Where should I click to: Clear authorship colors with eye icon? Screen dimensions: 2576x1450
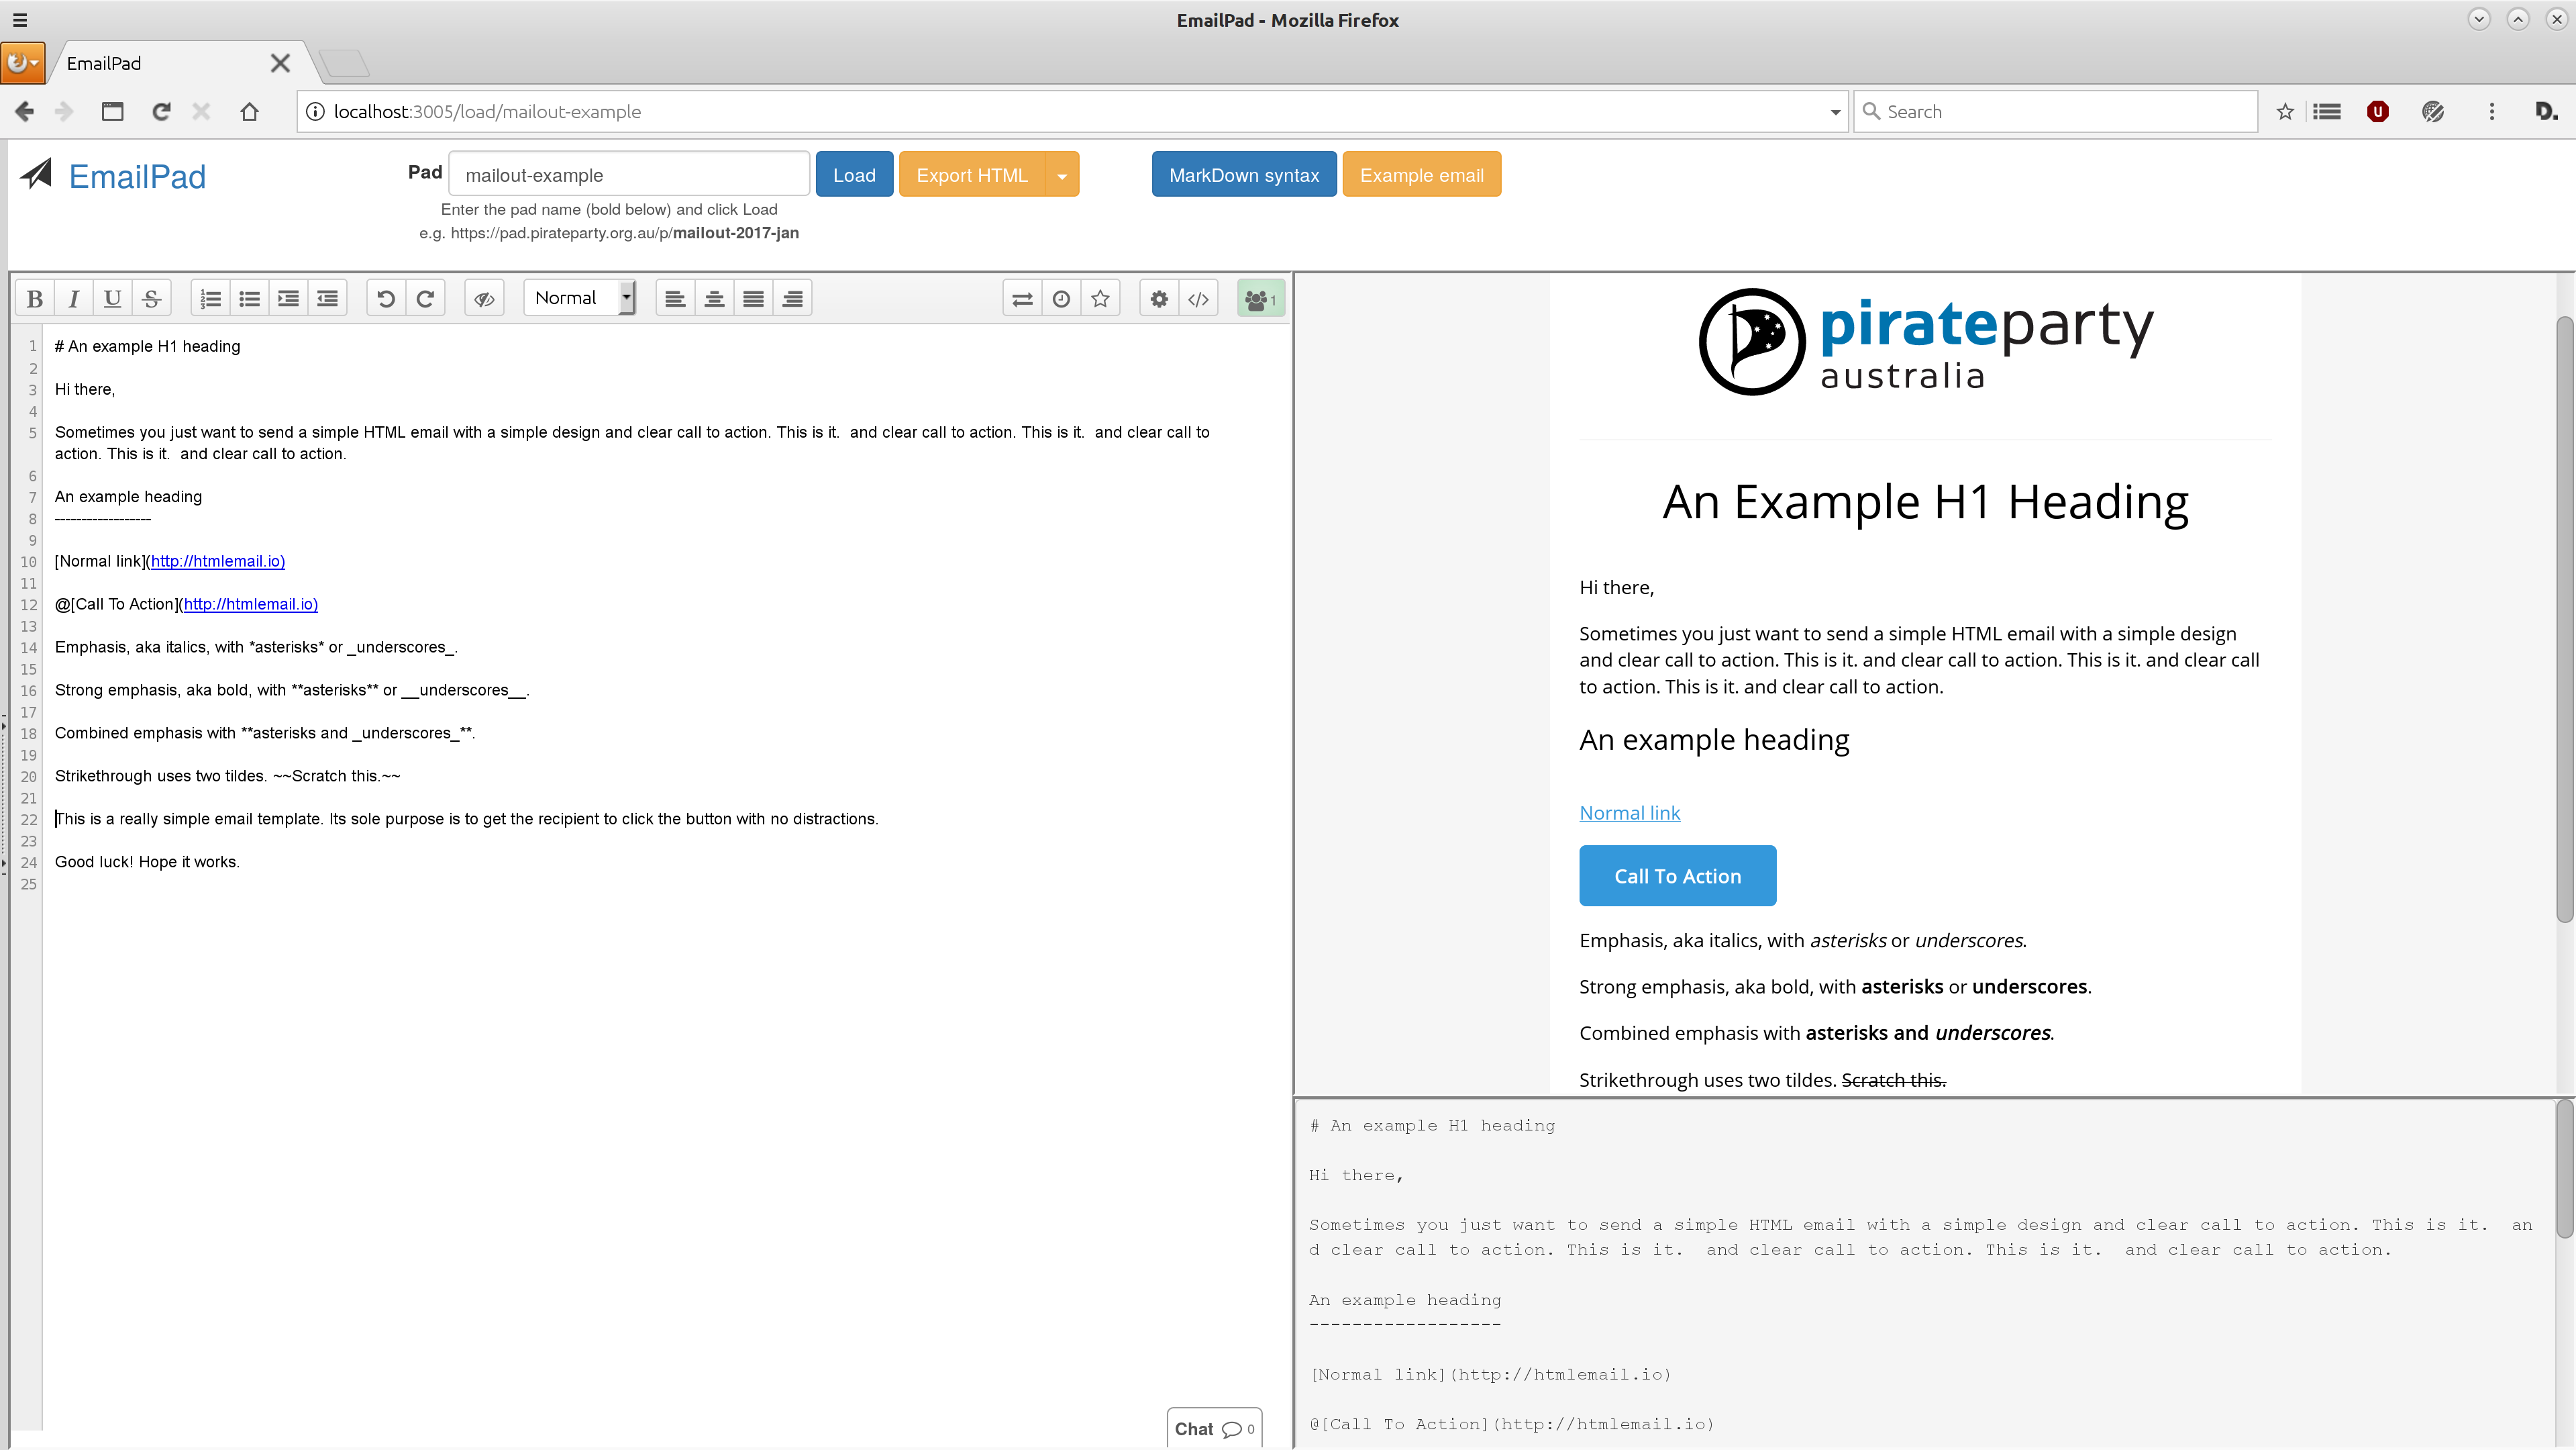pyautogui.click(x=484, y=298)
